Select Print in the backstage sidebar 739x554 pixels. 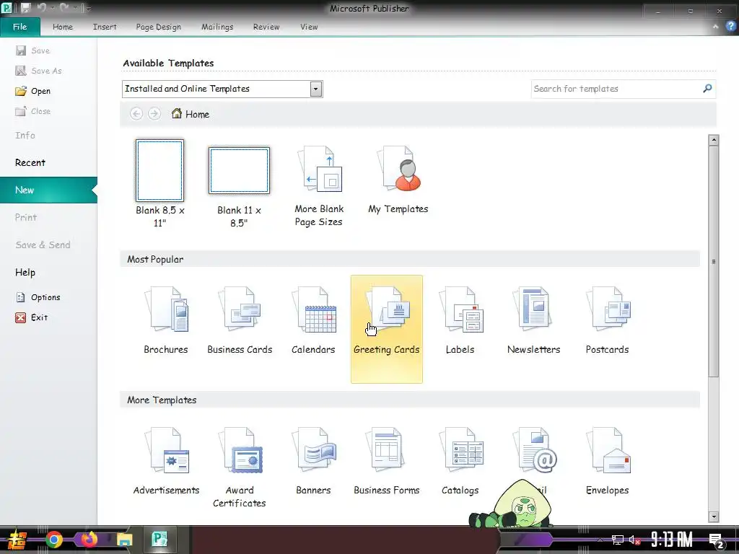pos(26,217)
